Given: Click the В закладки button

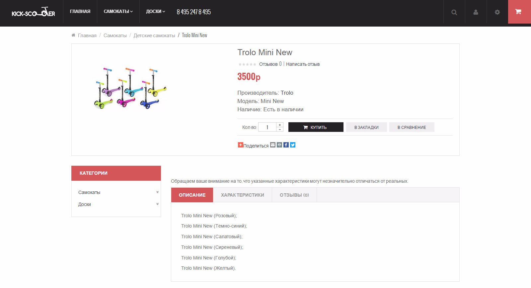Looking at the screenshot, I should point(366,127).
